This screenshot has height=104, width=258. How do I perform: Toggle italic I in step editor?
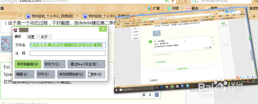(x=150, y=95)
